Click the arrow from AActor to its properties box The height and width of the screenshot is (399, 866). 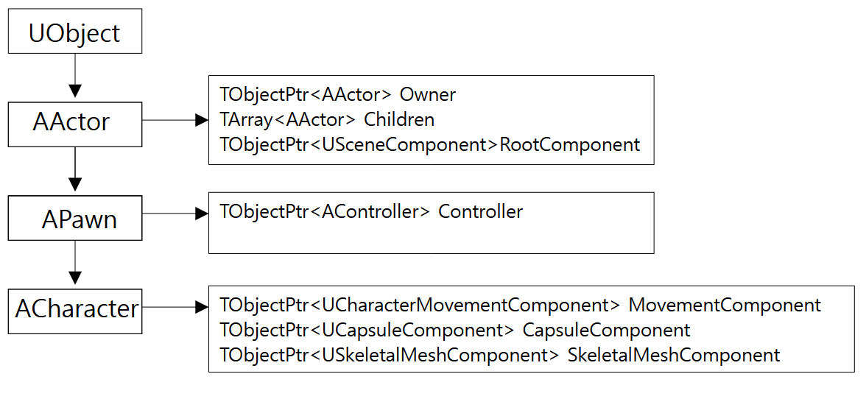(x=175, y=120)
